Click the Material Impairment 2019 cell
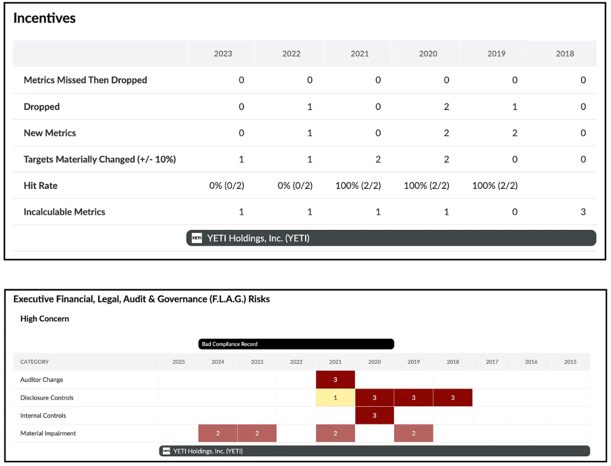The width and height of the screenshot is (611, 466). pyautogui.click(x=414, y=433)
